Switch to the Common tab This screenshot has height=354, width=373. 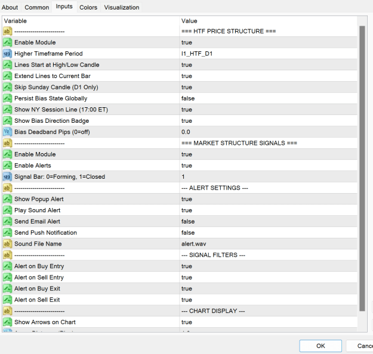37,7
